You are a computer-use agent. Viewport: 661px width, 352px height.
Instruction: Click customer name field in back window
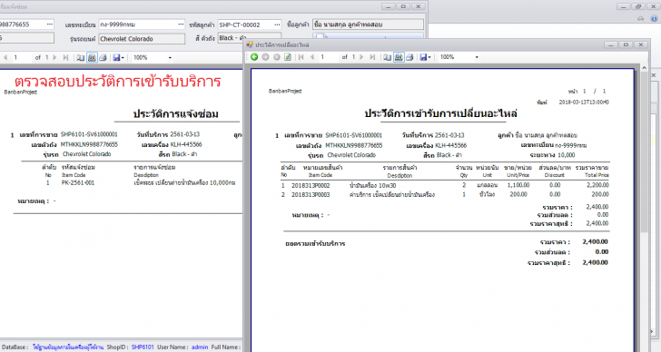(368, 24)
